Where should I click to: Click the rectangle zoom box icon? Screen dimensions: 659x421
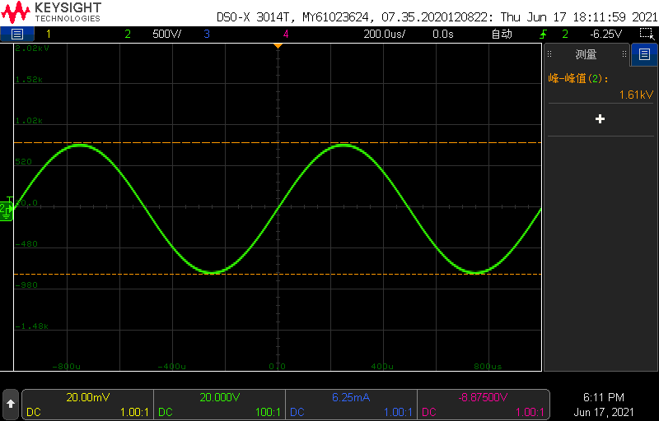pyautogui.click(x=646, y=34)
